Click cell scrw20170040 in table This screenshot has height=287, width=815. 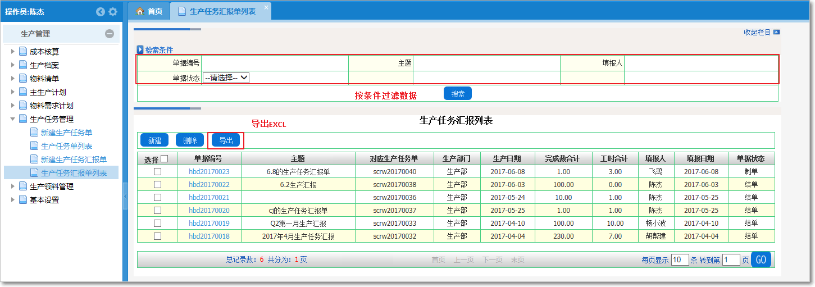[x=395, y=171]
